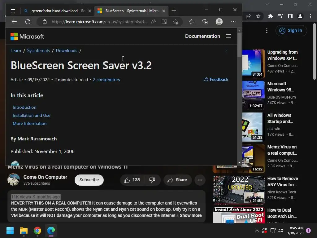
Task: Select the BlueScreen - Sysinternals tab
Action: 131,11
